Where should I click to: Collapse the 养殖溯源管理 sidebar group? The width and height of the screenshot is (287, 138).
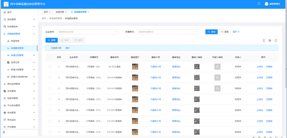19,34
